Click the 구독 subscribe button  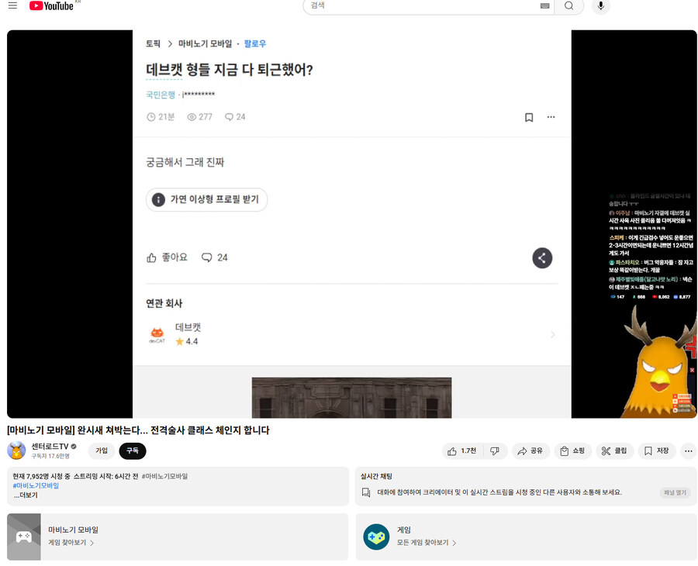[132, 450]
